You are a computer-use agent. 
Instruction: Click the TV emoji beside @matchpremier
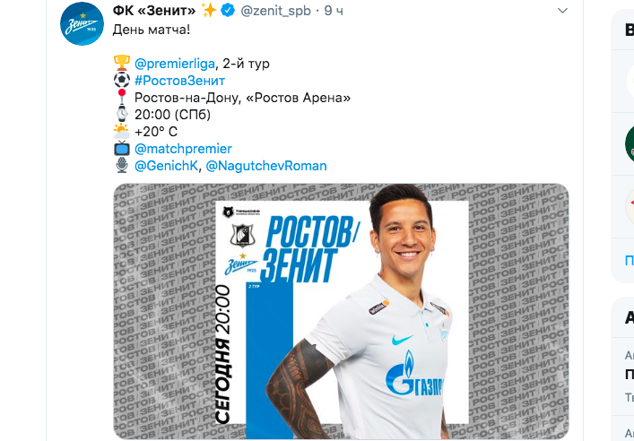click(x=122, y=149)
